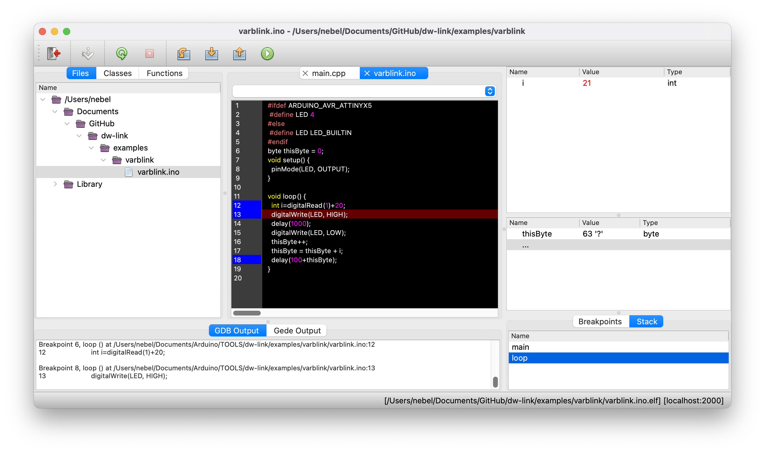
Task: Click the editor horizontal scrollbar thumb
Action: pyautogui.click(x=247, y=313)
